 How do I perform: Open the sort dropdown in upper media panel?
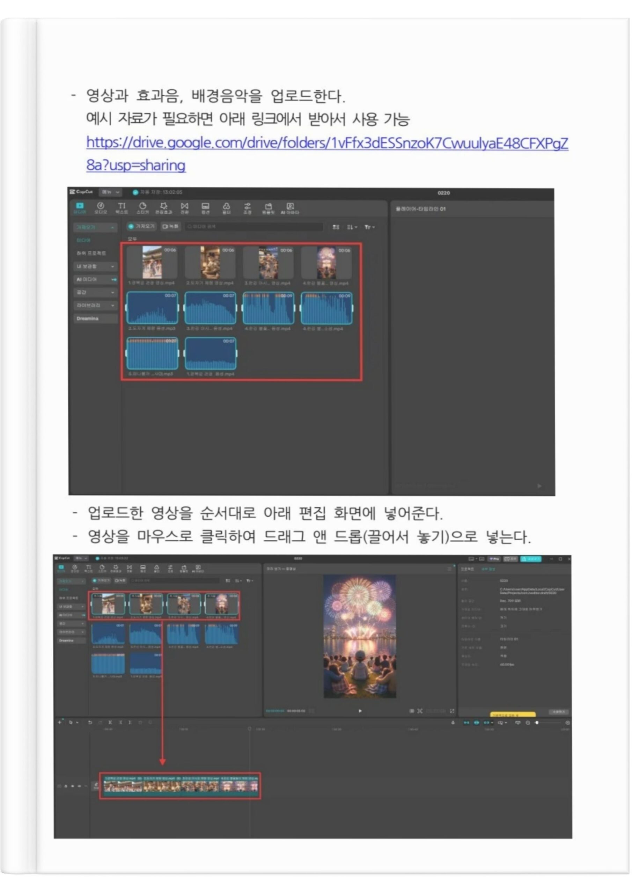352,227
